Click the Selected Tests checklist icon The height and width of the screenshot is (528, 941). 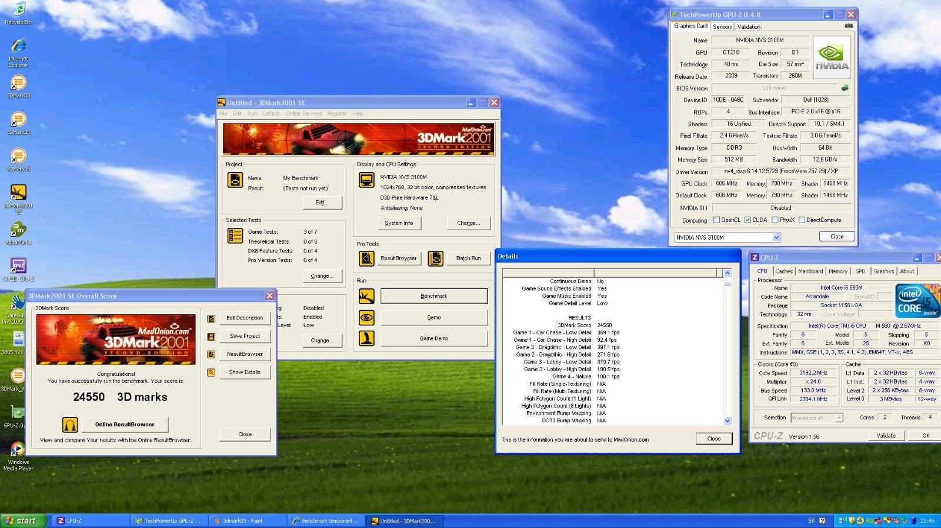[235, 236]
